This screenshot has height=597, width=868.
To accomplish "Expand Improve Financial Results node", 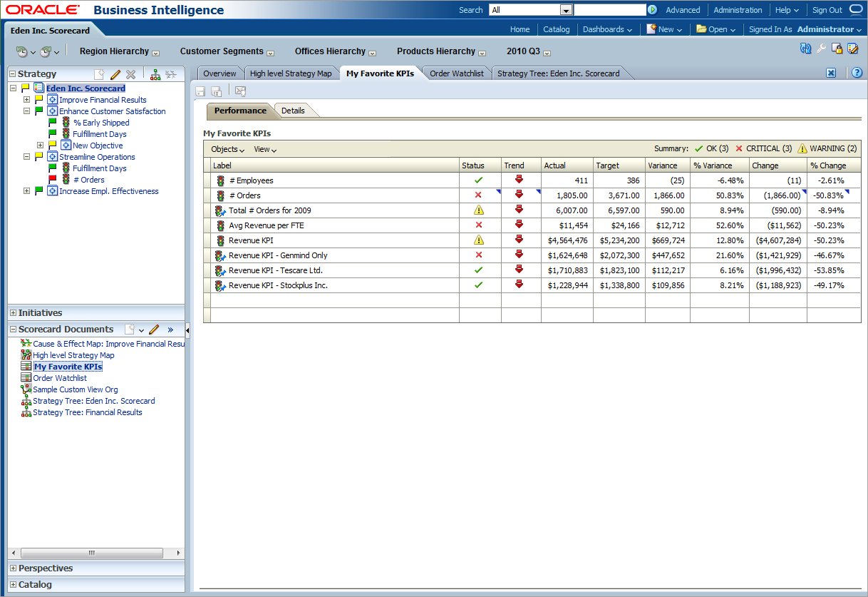I will (26, 100).
